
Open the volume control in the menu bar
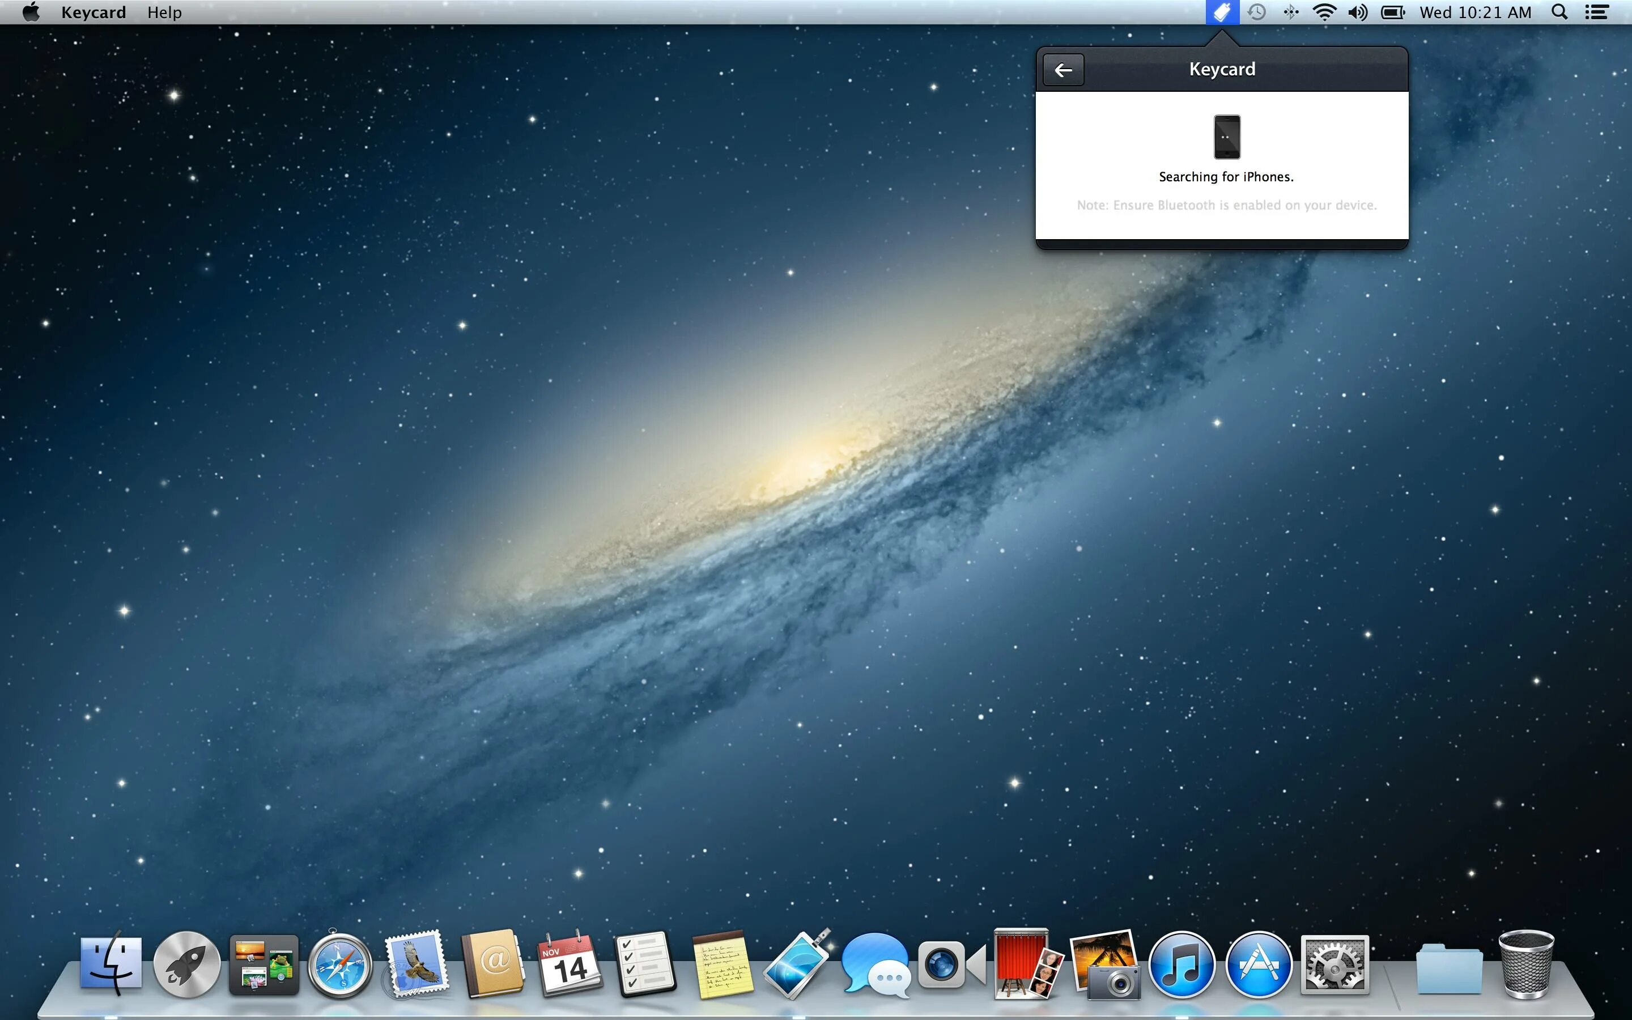[x=1358, y=12]
